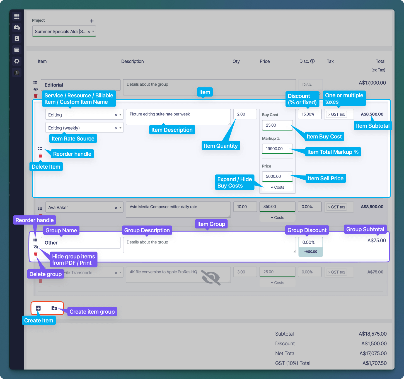Screen dimensions: 404x379
Task: Remove GST 10% tax from Ava Baker item
Action: [x=329, y=207]
